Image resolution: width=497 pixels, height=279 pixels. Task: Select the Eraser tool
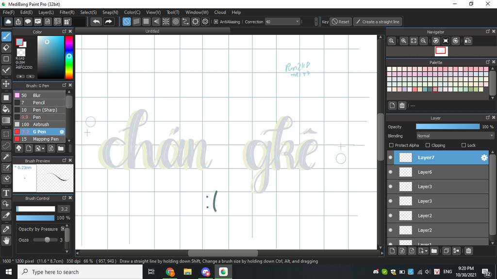6,47
